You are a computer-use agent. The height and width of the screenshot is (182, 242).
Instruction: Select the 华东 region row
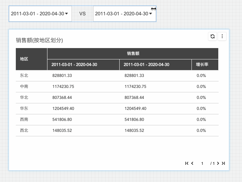coord(117,109)
